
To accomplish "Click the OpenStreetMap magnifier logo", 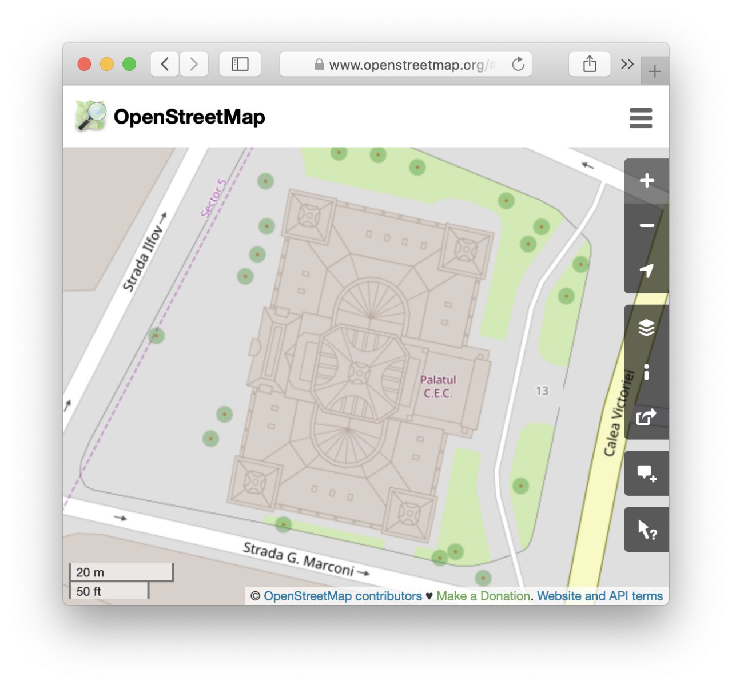I will [91, 116].
